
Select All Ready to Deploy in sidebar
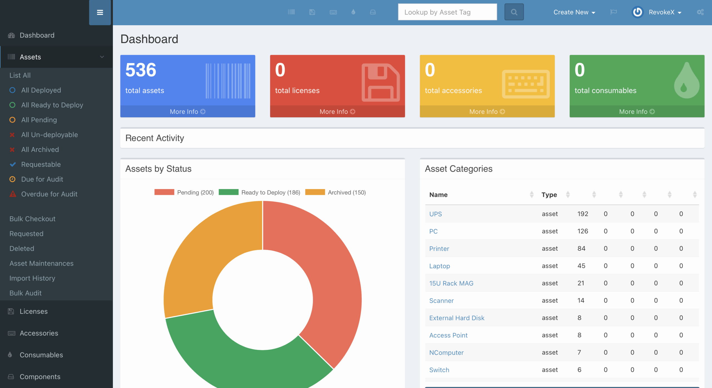pyautogui.click(x=52, y=105)
